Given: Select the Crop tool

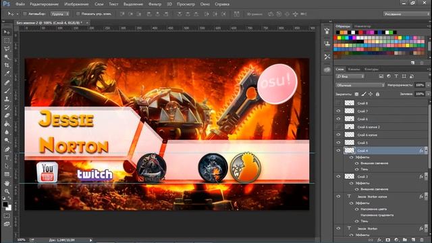Looking at the screenshot, I should click(7, 65).
